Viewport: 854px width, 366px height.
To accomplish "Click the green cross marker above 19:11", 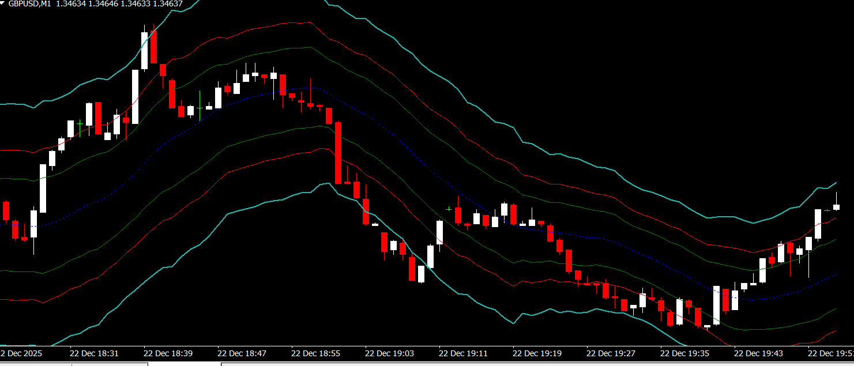I will tap(449, 208).
